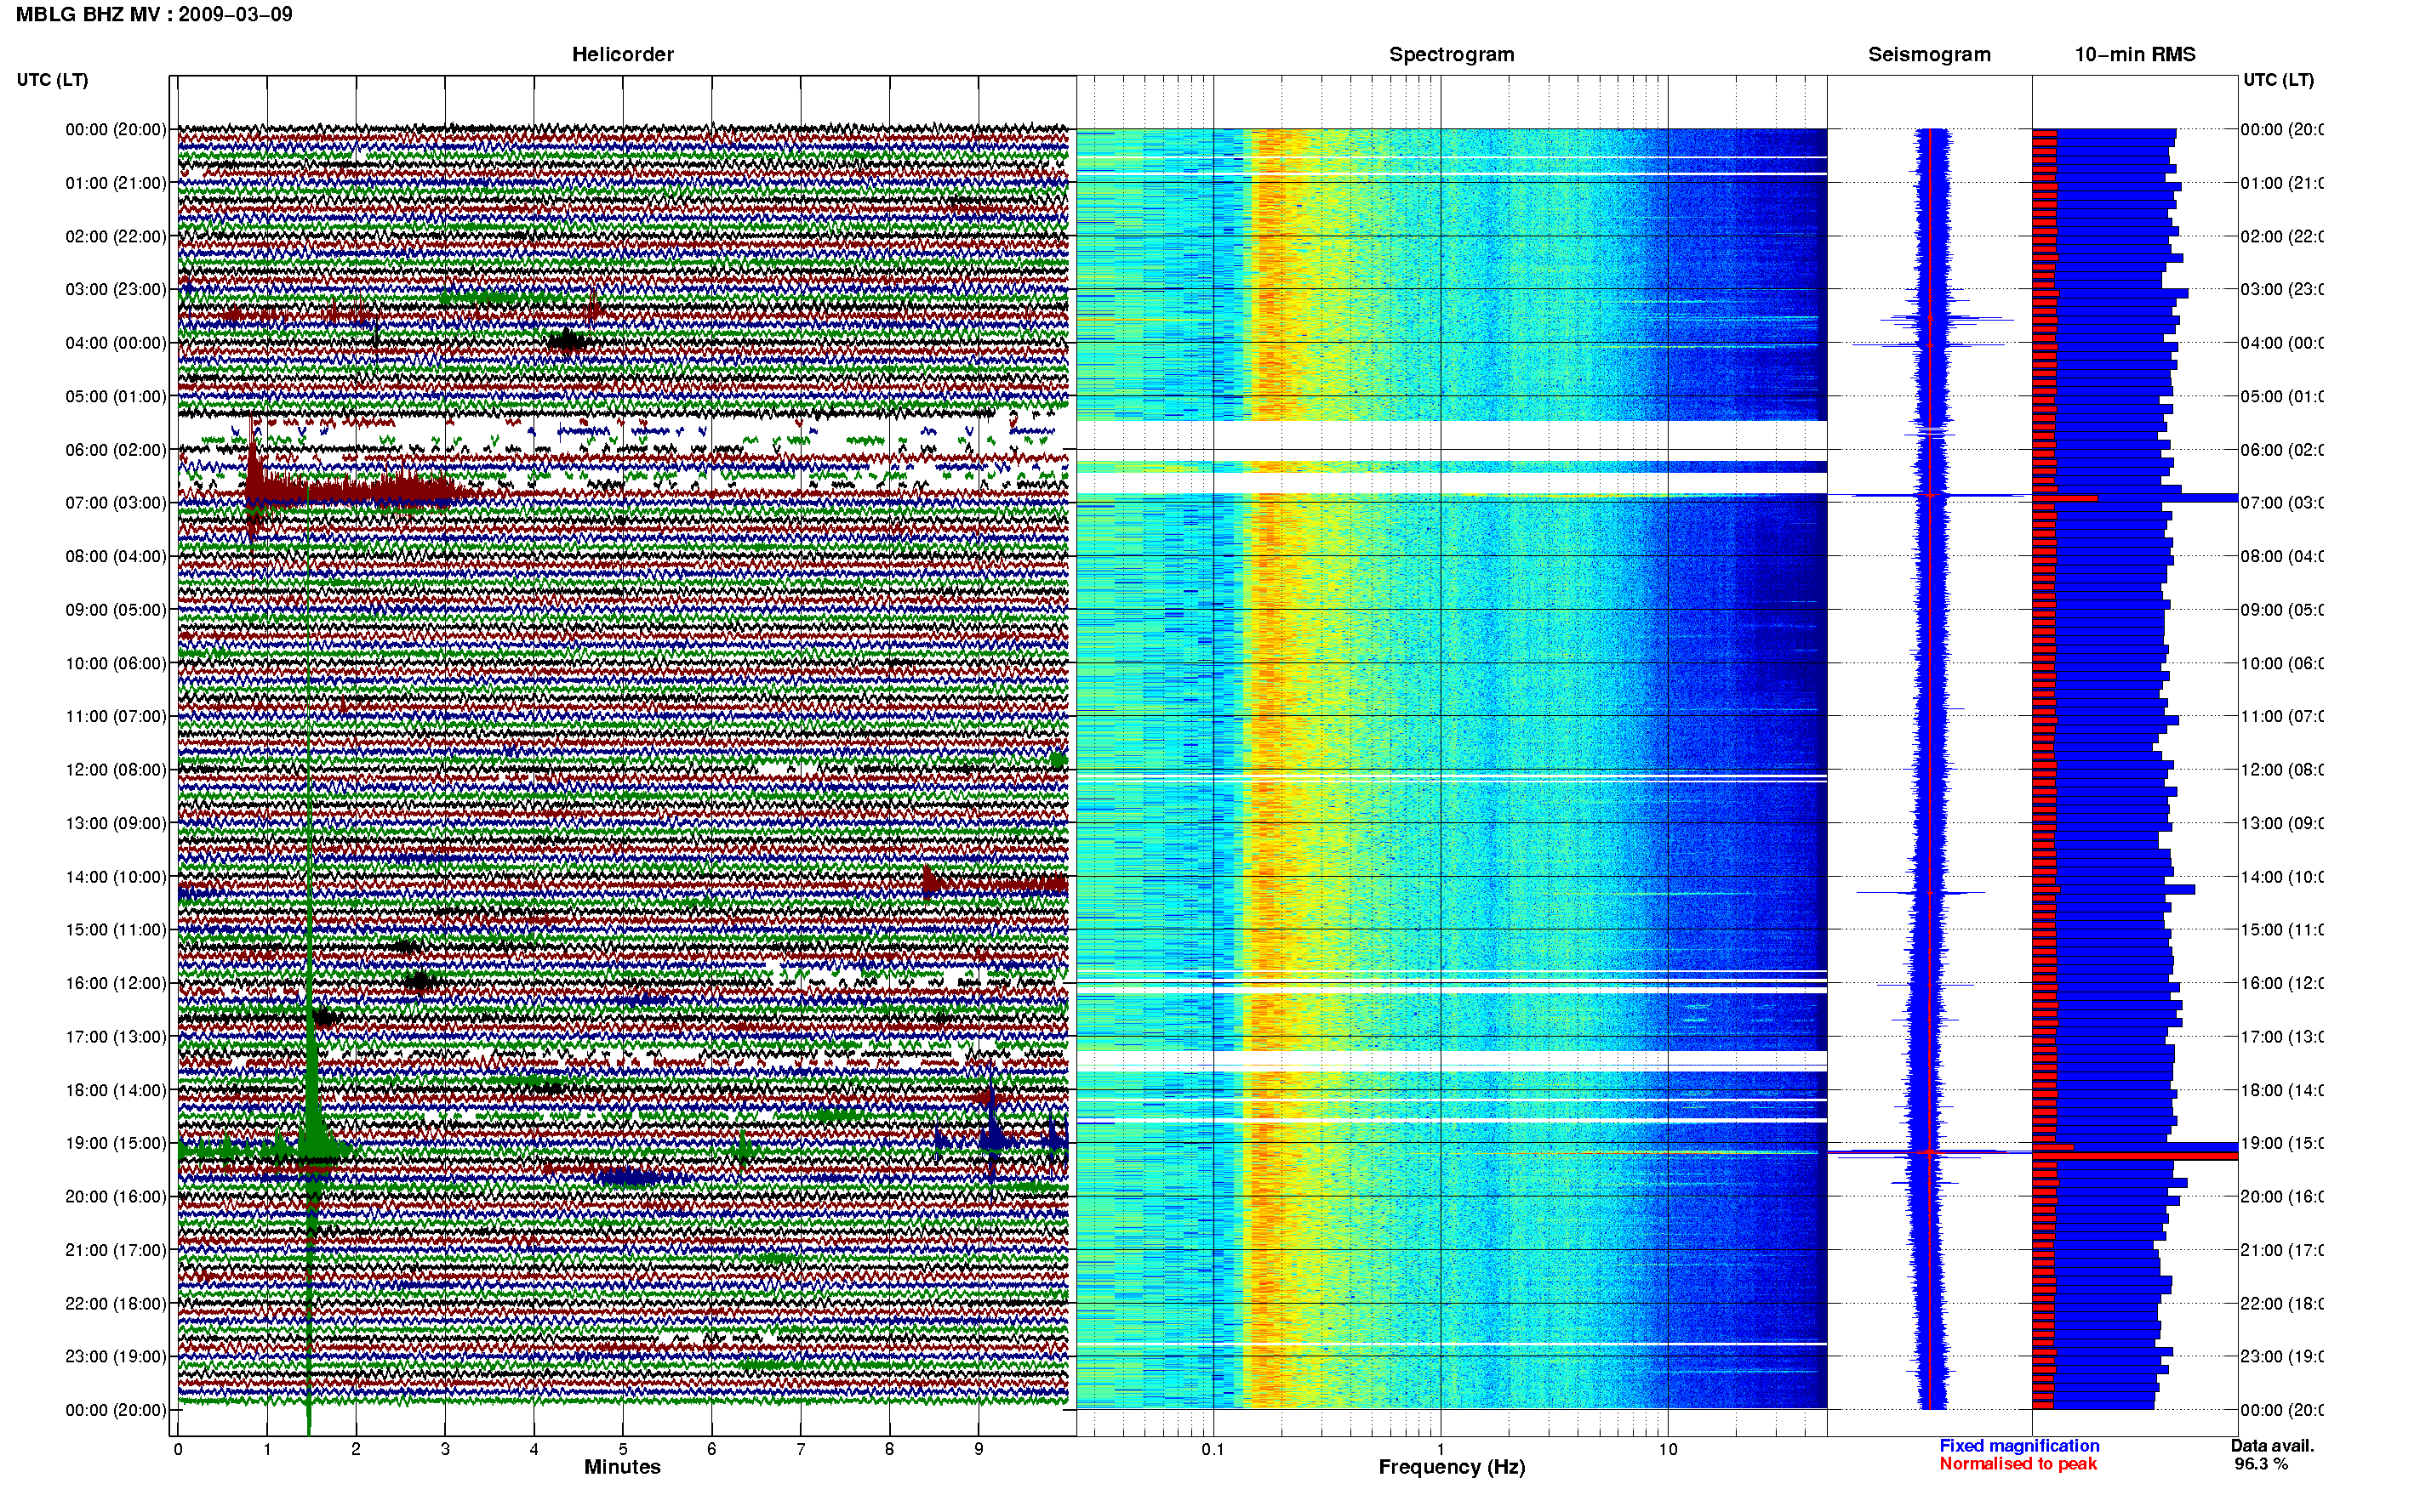Screen dimensions: 2420x1512
Task: Click the left UTC (LT) axis label
Action: [x=52, y=80]
